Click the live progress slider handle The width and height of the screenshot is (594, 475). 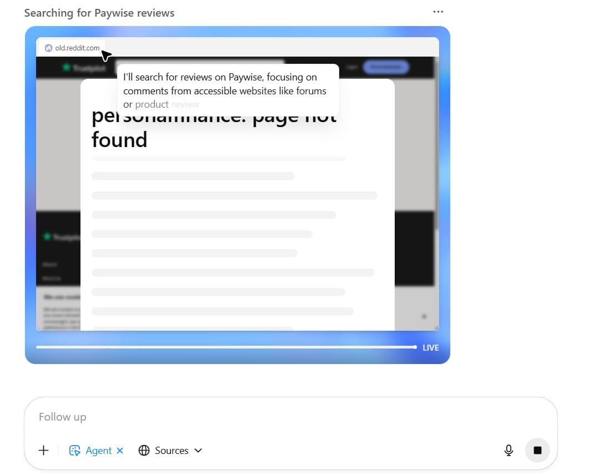[415, 347]
